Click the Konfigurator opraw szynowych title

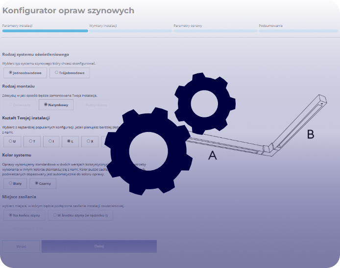(x=68, y=10)
